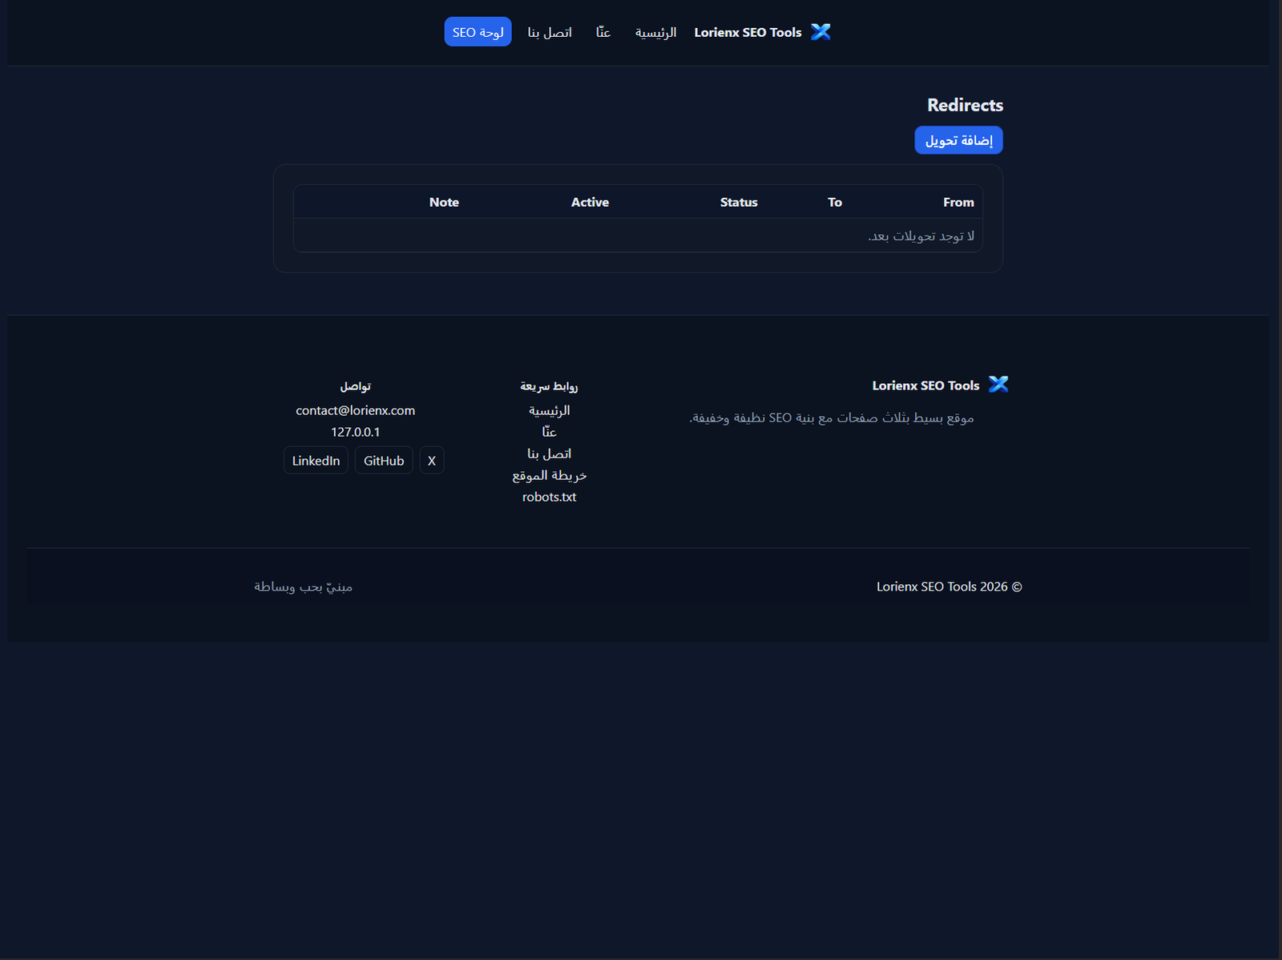Click the contact@lorienx.com email address
The width and height of the screenshot is (1282, 960).
click(356, 409)
